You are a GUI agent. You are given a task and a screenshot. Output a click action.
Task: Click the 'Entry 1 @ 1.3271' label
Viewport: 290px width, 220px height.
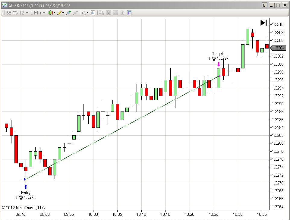(26, 195)
